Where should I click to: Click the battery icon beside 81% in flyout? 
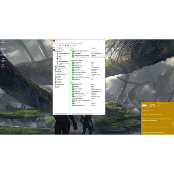pos(144,106)
